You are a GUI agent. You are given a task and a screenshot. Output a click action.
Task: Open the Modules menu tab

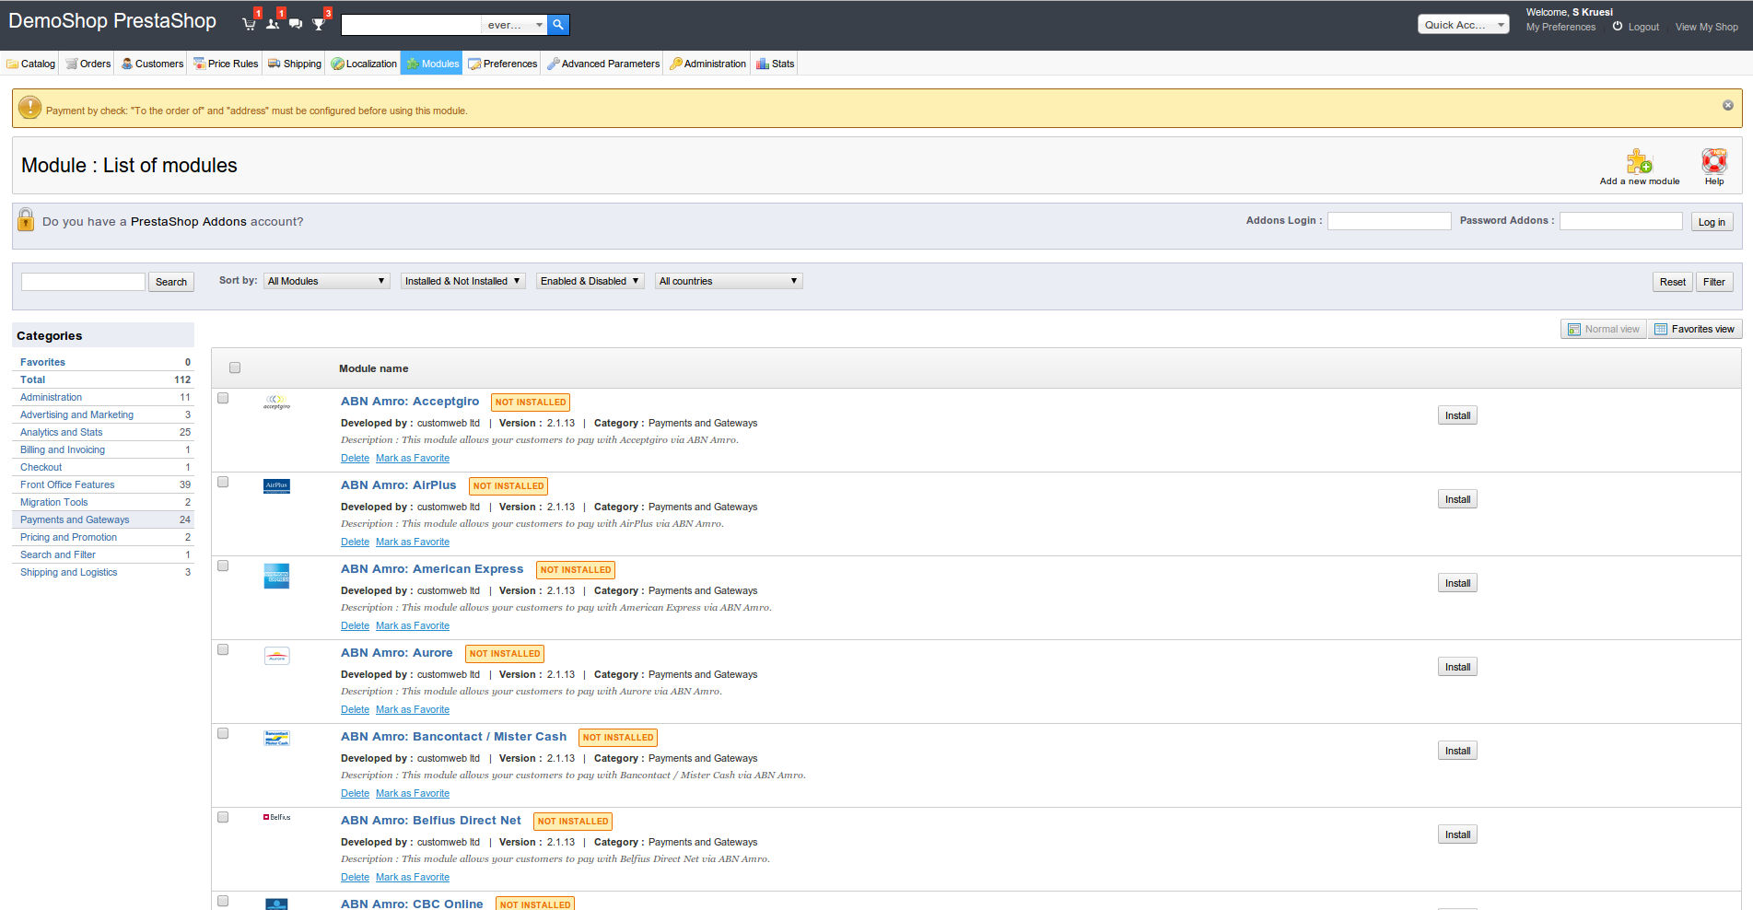click(x=432, y=64)
